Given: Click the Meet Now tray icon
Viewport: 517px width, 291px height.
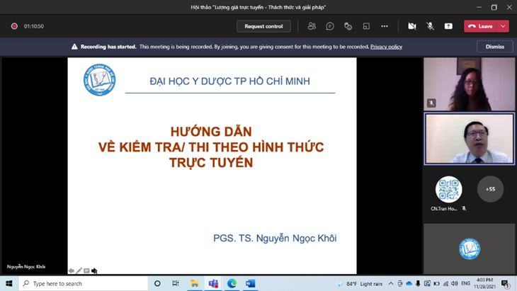Looking at the screenshot, I should pyautogui.click(x=399, y=283).
